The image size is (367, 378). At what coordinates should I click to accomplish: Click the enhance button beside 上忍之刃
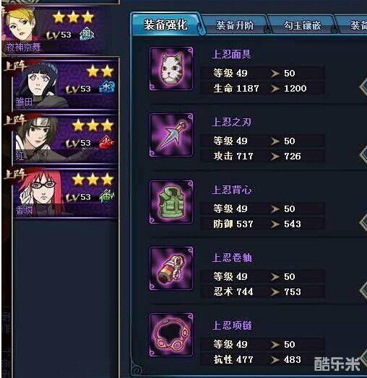363,155
